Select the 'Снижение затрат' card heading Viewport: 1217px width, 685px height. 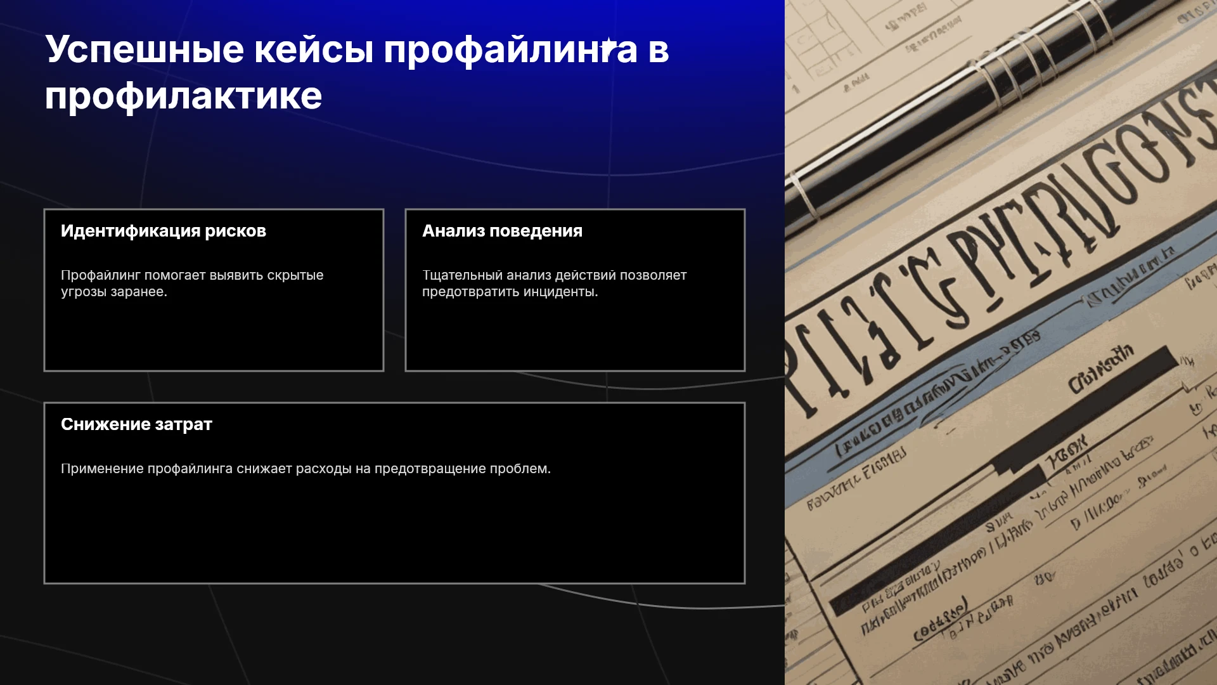(136, 424)
